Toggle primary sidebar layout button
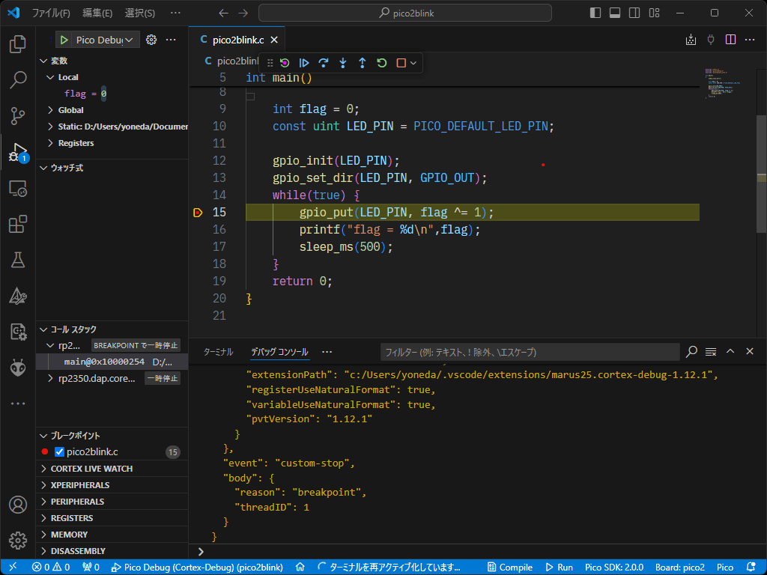This screenshot has height=575, width=767. 595,13
